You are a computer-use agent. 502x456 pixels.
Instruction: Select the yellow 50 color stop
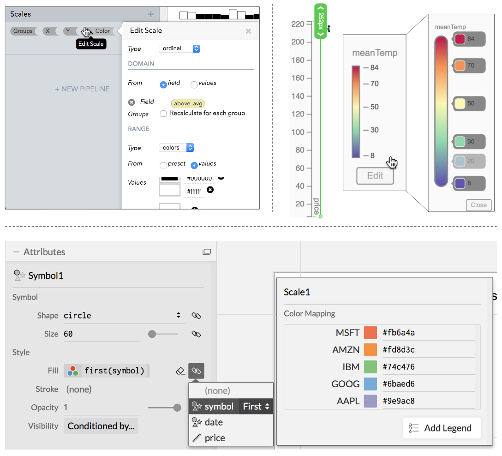point(469,104)
